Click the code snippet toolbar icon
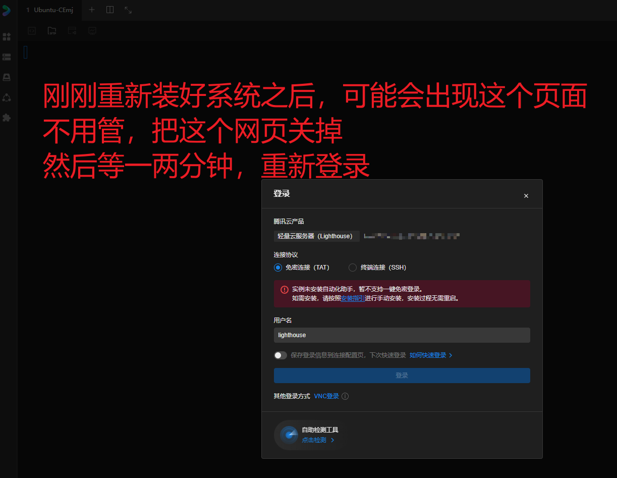The width and height of the screenshot is (617, 478). [32, 31]
